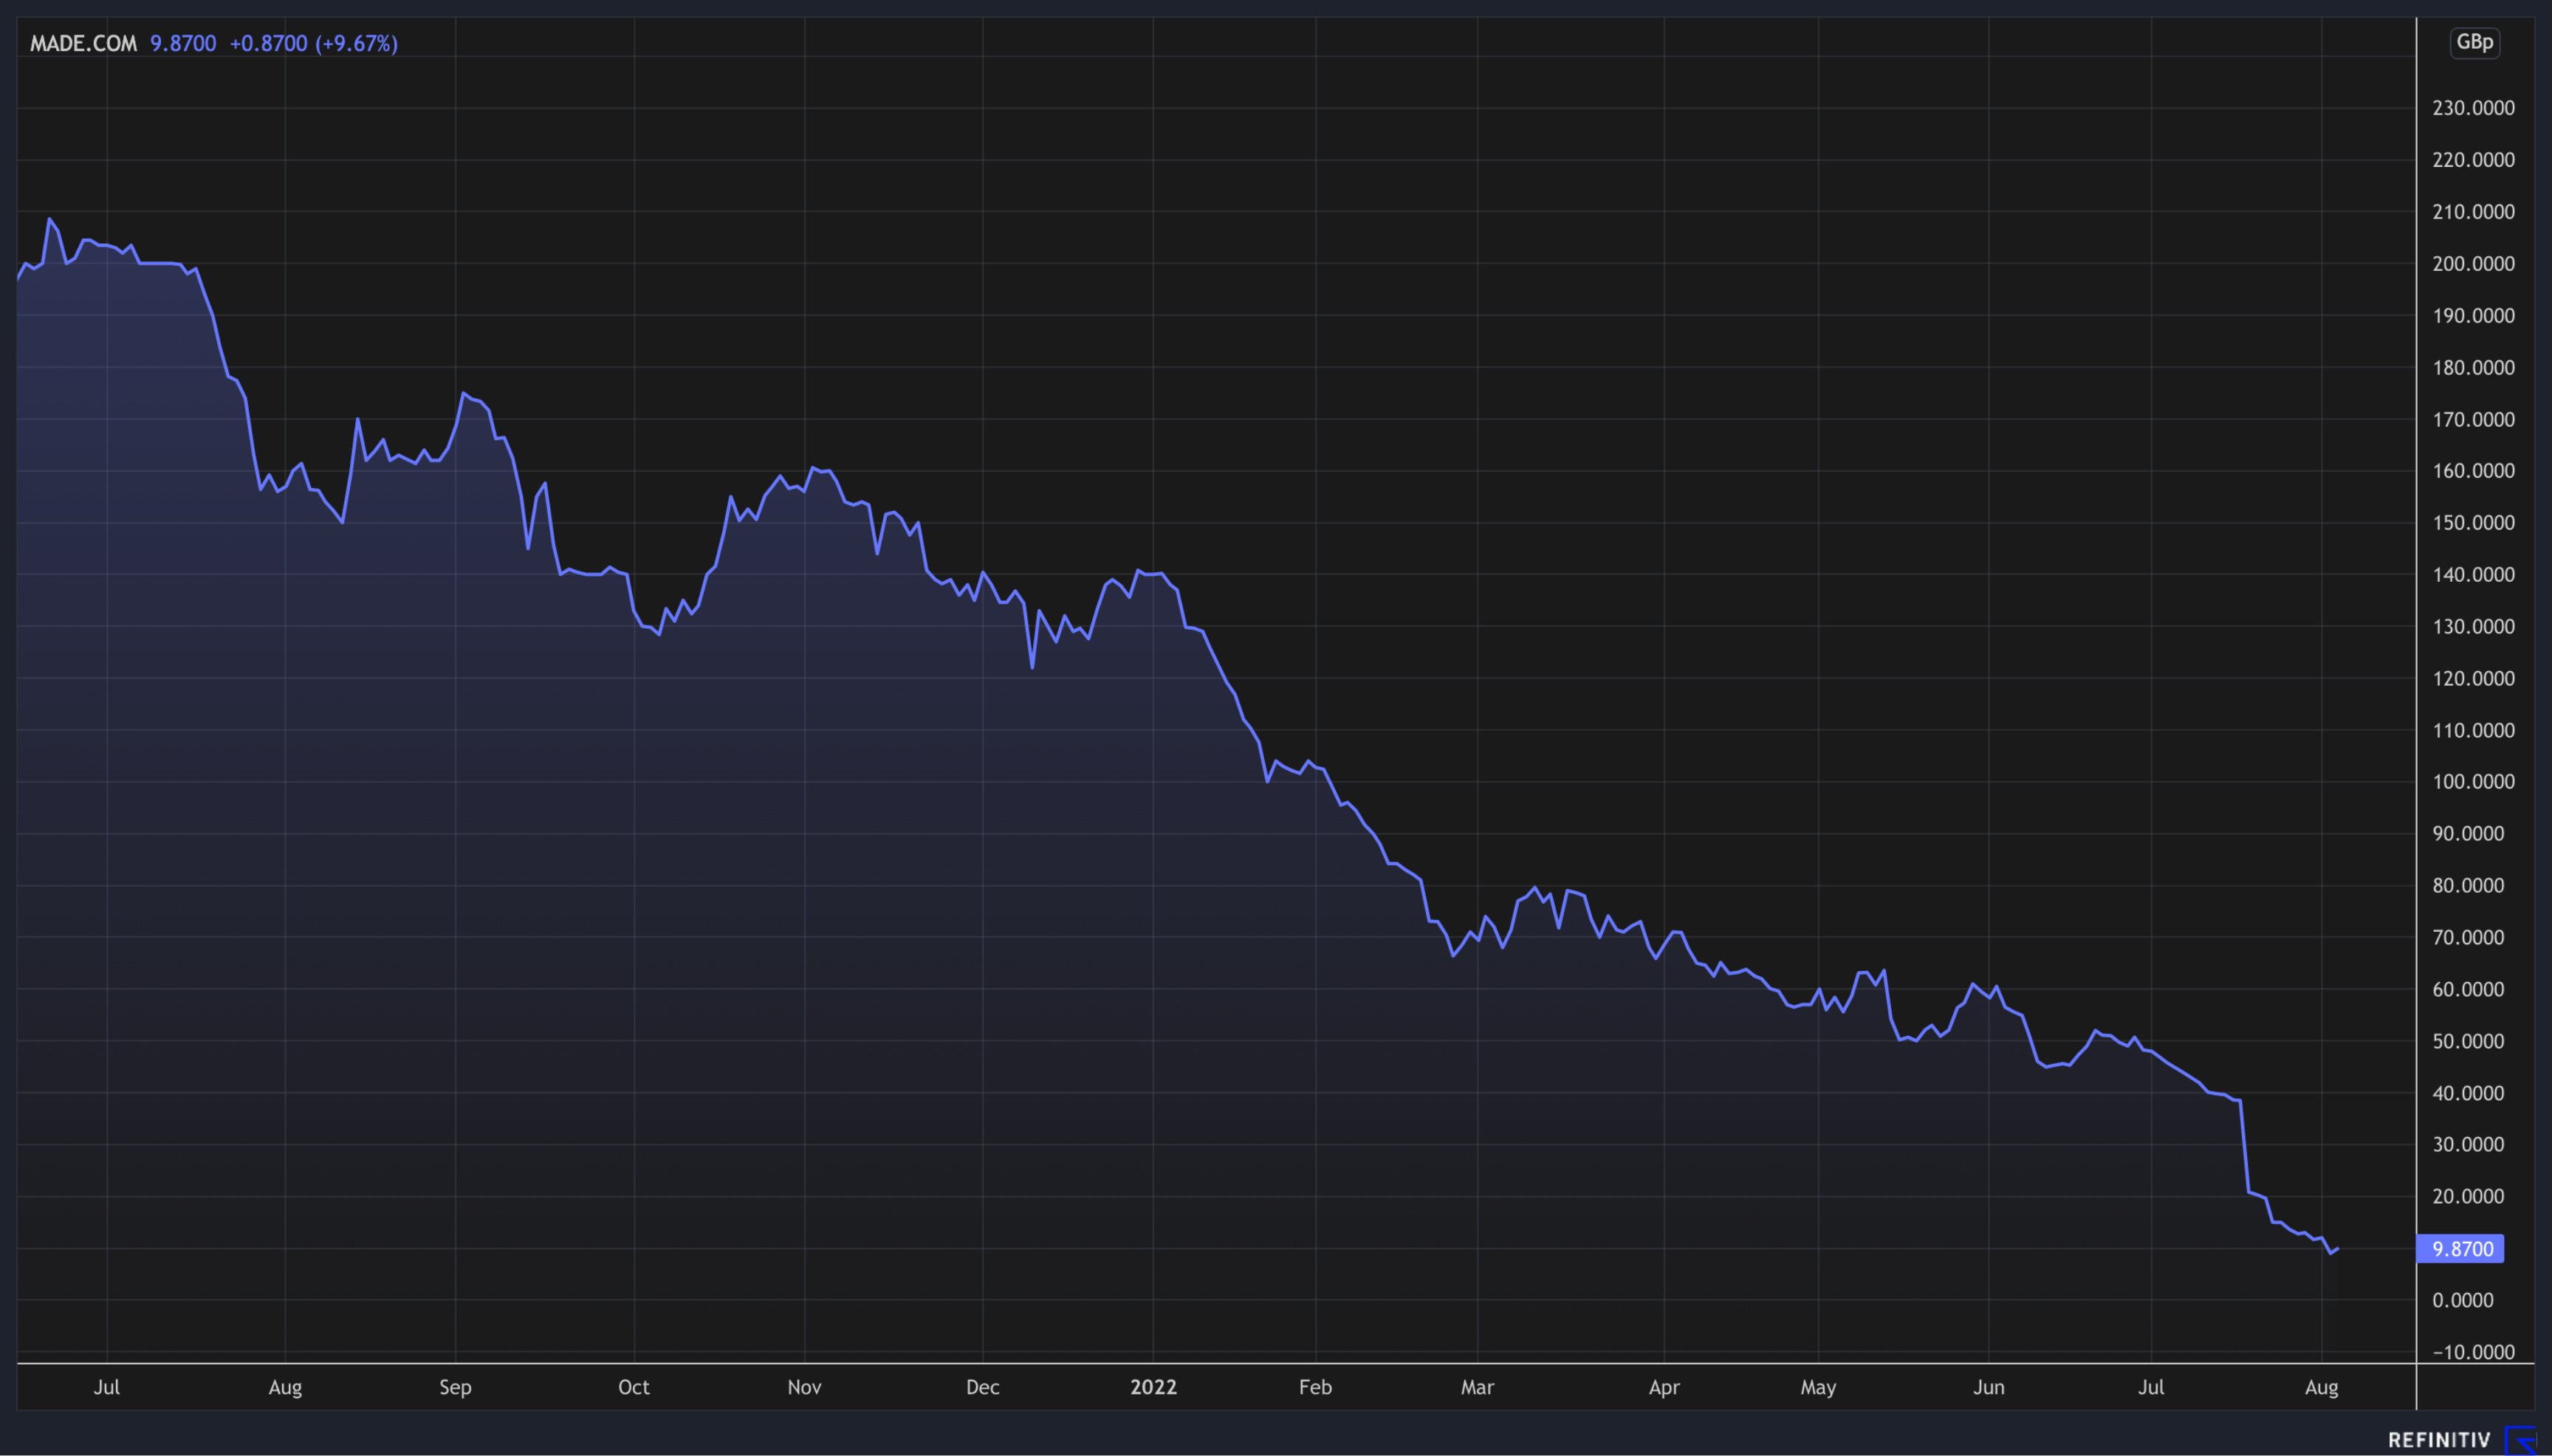Click the current price tag 9.8700 on axis
2552x1456 pixels.
point(2460,1248)
